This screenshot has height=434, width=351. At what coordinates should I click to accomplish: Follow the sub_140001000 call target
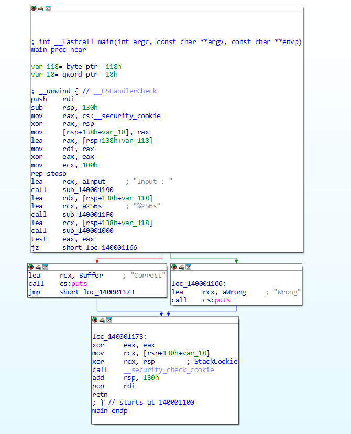[x=88, y=231]
